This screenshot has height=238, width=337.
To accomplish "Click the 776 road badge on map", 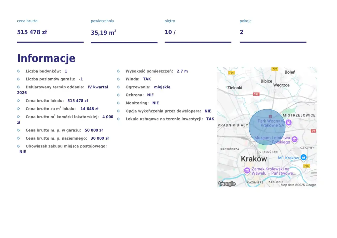I will click(x=306, y=166).
